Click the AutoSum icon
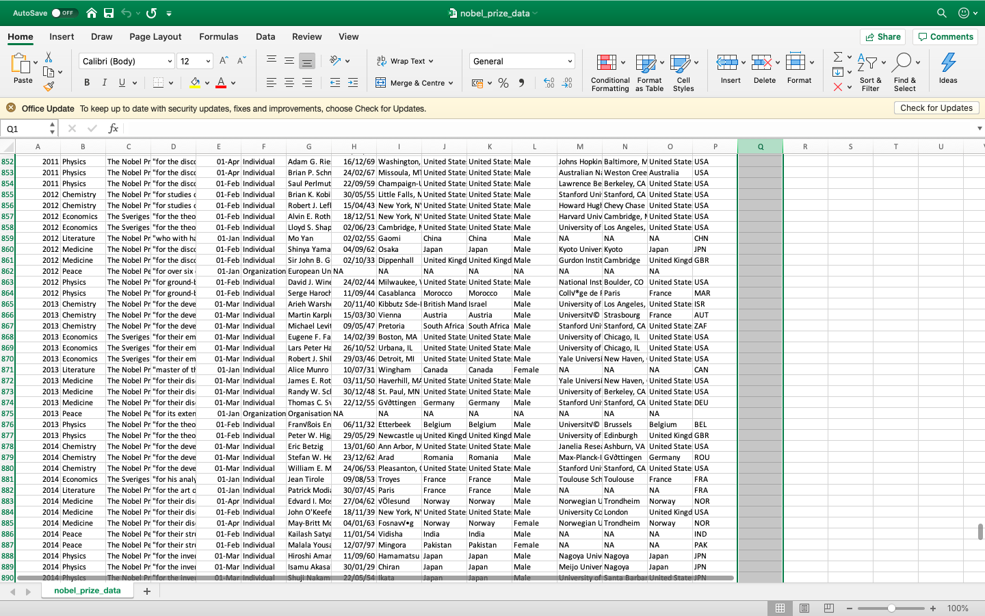985x616 pixels. [839, 57]
